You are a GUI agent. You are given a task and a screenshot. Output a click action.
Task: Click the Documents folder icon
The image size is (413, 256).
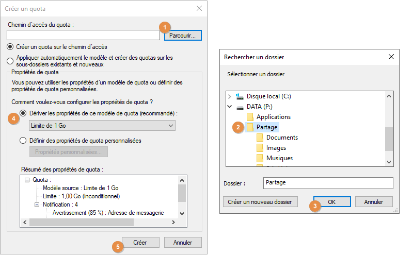(260, 138)
